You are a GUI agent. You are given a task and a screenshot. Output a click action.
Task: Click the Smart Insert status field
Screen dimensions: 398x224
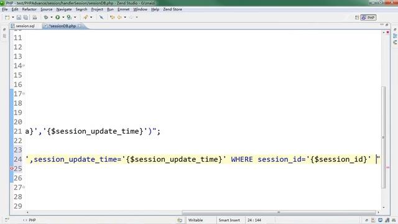click(229, 220)
